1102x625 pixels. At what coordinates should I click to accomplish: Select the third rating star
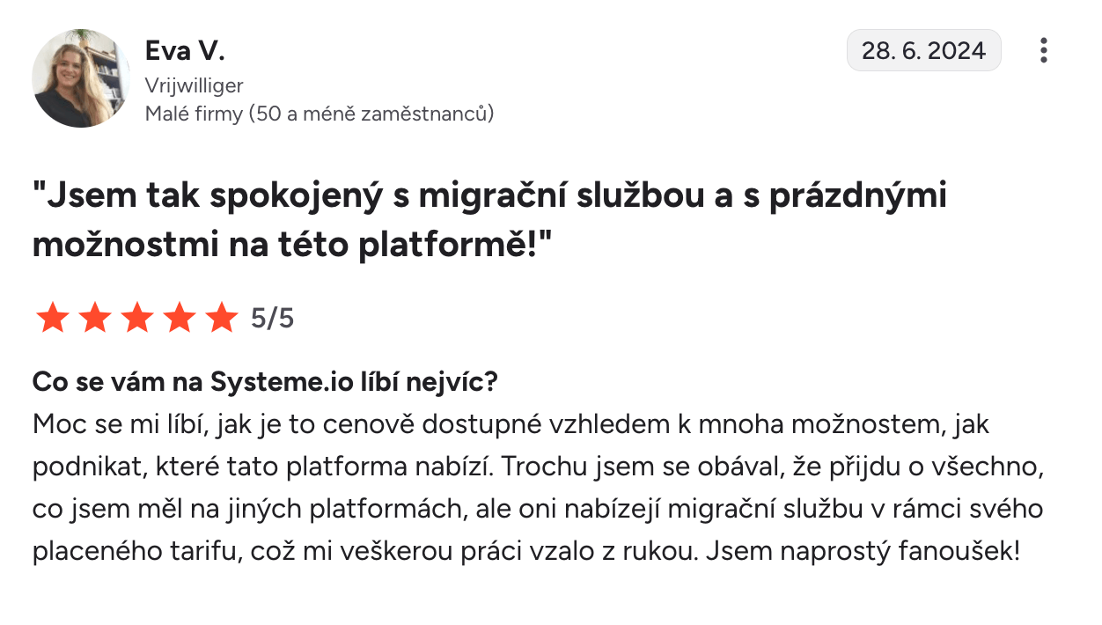pos(136,318)
